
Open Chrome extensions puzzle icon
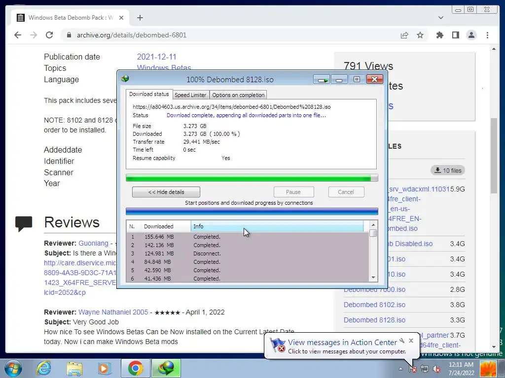tap(439, 35)
